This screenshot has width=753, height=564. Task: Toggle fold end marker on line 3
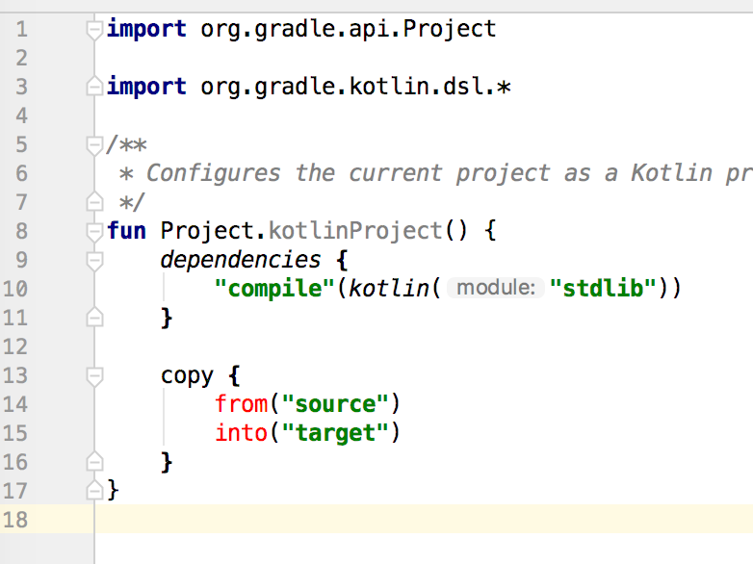94,86
